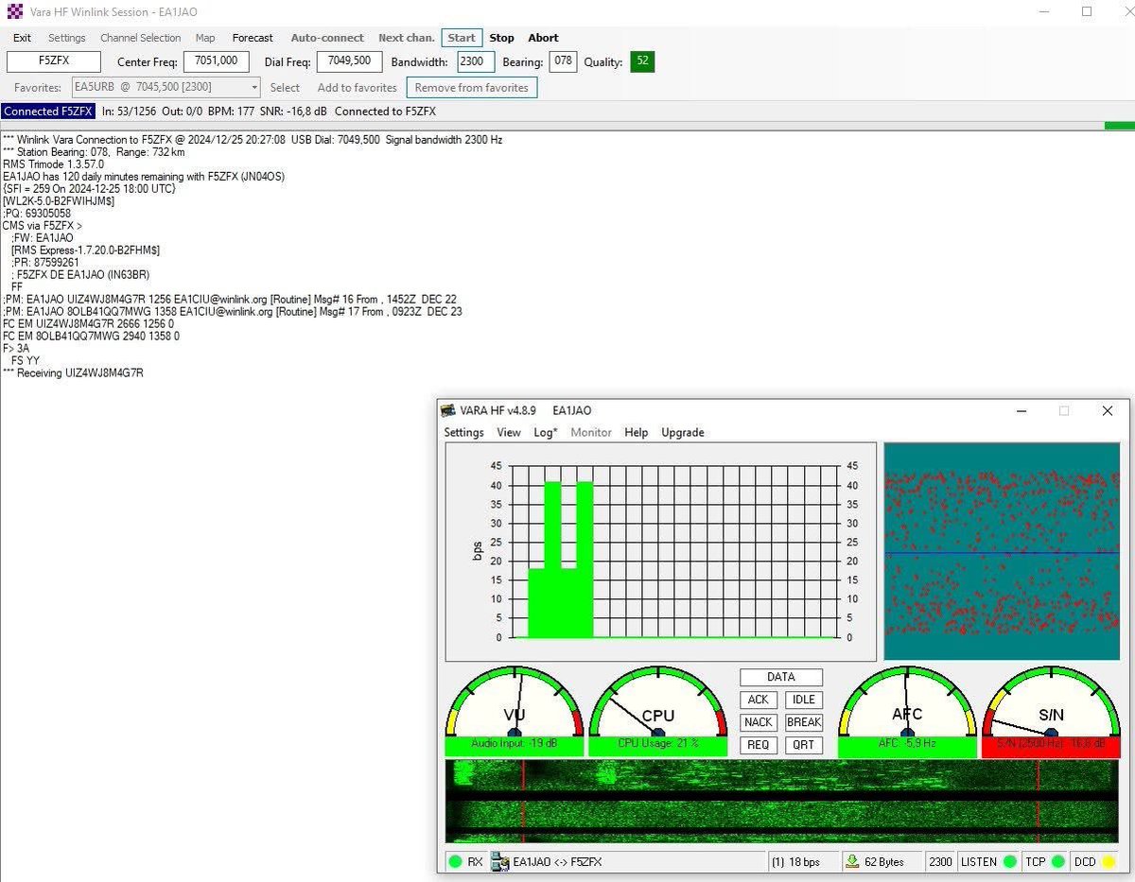Click the LISTEN green indicator light
Image resolution: width=1135 pixels, height=882 pixels.
click(1010, 862)
